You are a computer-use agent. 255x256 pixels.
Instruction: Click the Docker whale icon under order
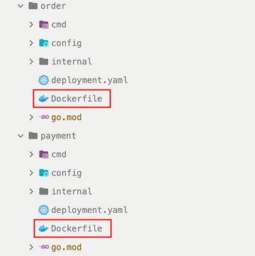click(44, 99)
